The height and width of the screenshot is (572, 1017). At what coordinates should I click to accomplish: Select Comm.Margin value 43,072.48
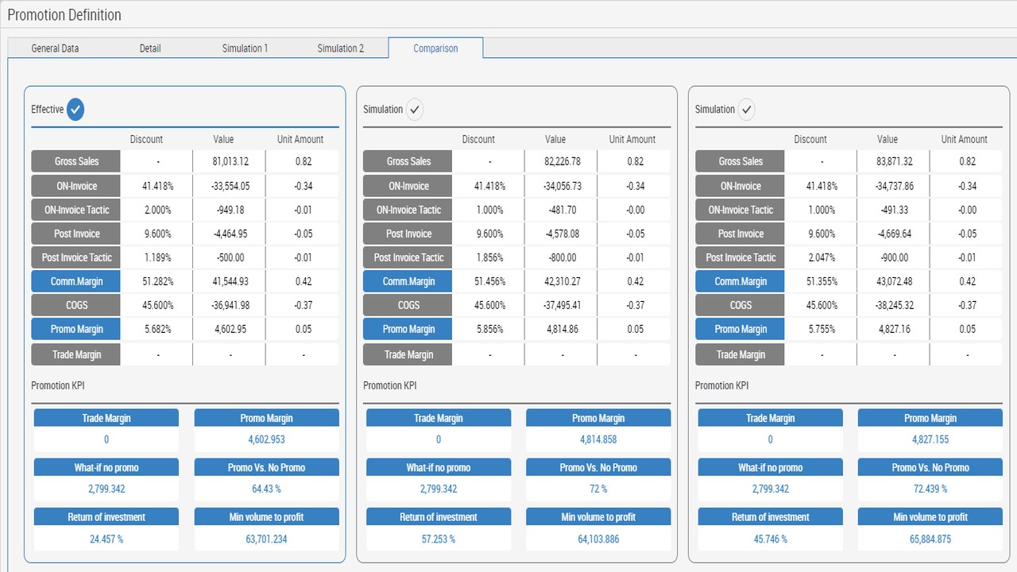click(893, 281)
